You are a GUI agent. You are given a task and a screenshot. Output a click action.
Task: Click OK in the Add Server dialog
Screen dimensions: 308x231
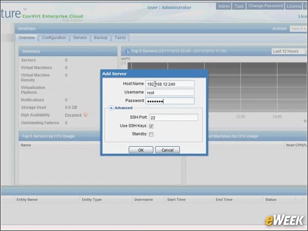(141, 150)
